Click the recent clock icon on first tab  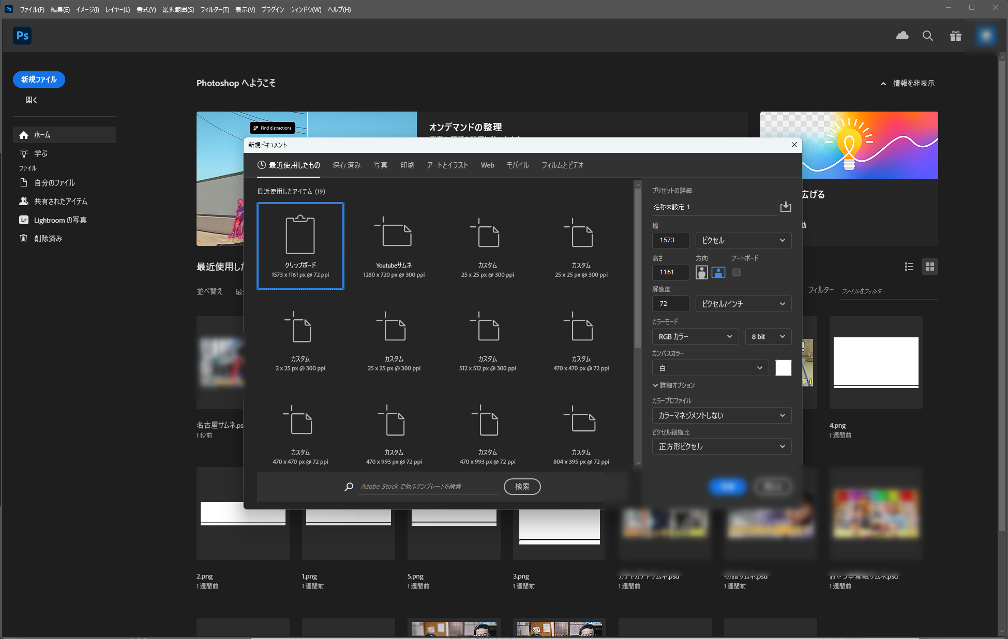tap(262, 165)
